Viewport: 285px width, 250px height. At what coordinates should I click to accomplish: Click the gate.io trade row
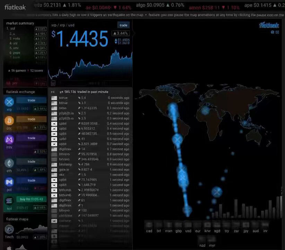tap(90, 169)
